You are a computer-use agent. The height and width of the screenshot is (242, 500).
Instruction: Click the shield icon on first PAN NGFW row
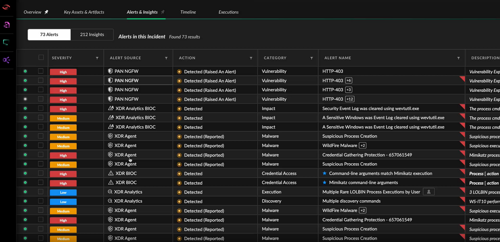tap(110, 71)
